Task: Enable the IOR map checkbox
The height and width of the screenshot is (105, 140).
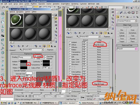Action: click(70, 57)
